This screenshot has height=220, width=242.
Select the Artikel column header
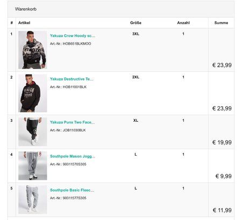pos(24,23)
